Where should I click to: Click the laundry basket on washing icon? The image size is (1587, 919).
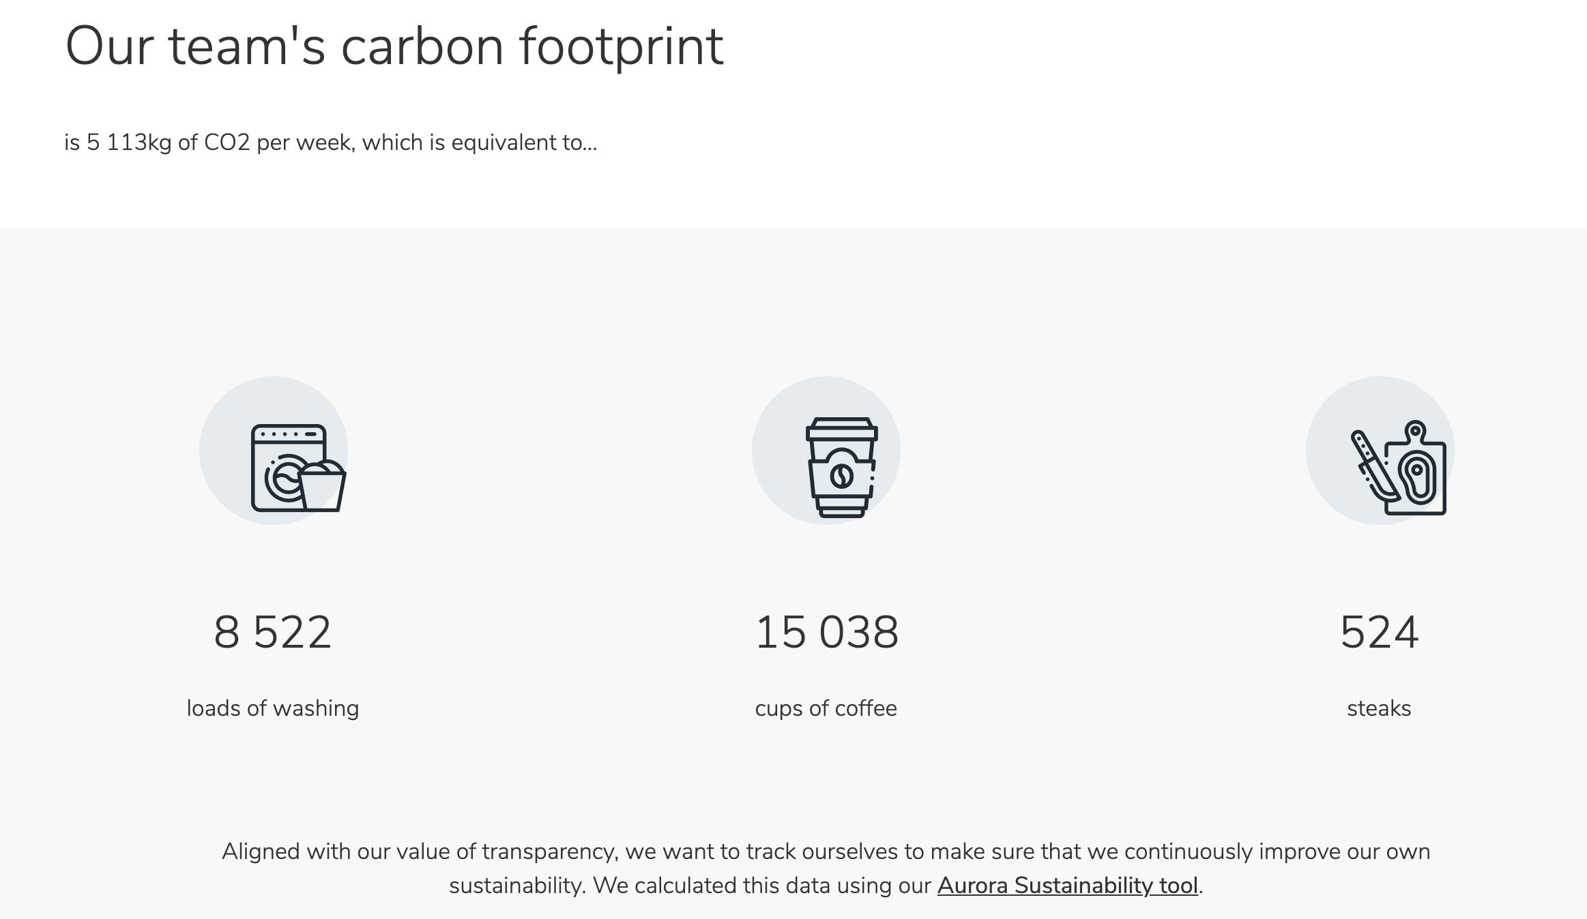coord(321,486)
